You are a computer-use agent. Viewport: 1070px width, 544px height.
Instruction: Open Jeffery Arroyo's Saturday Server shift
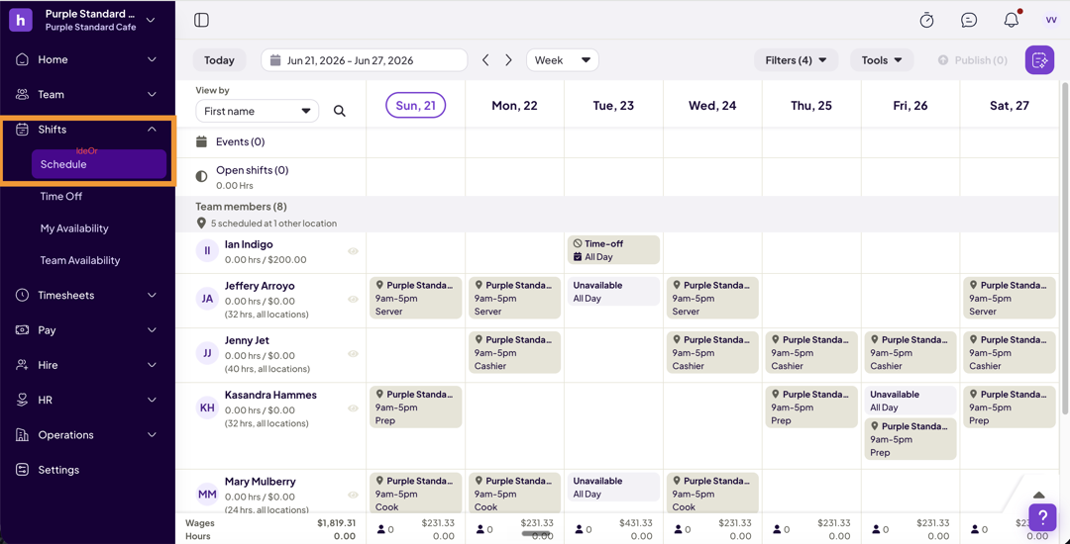tap(1010, 299)
